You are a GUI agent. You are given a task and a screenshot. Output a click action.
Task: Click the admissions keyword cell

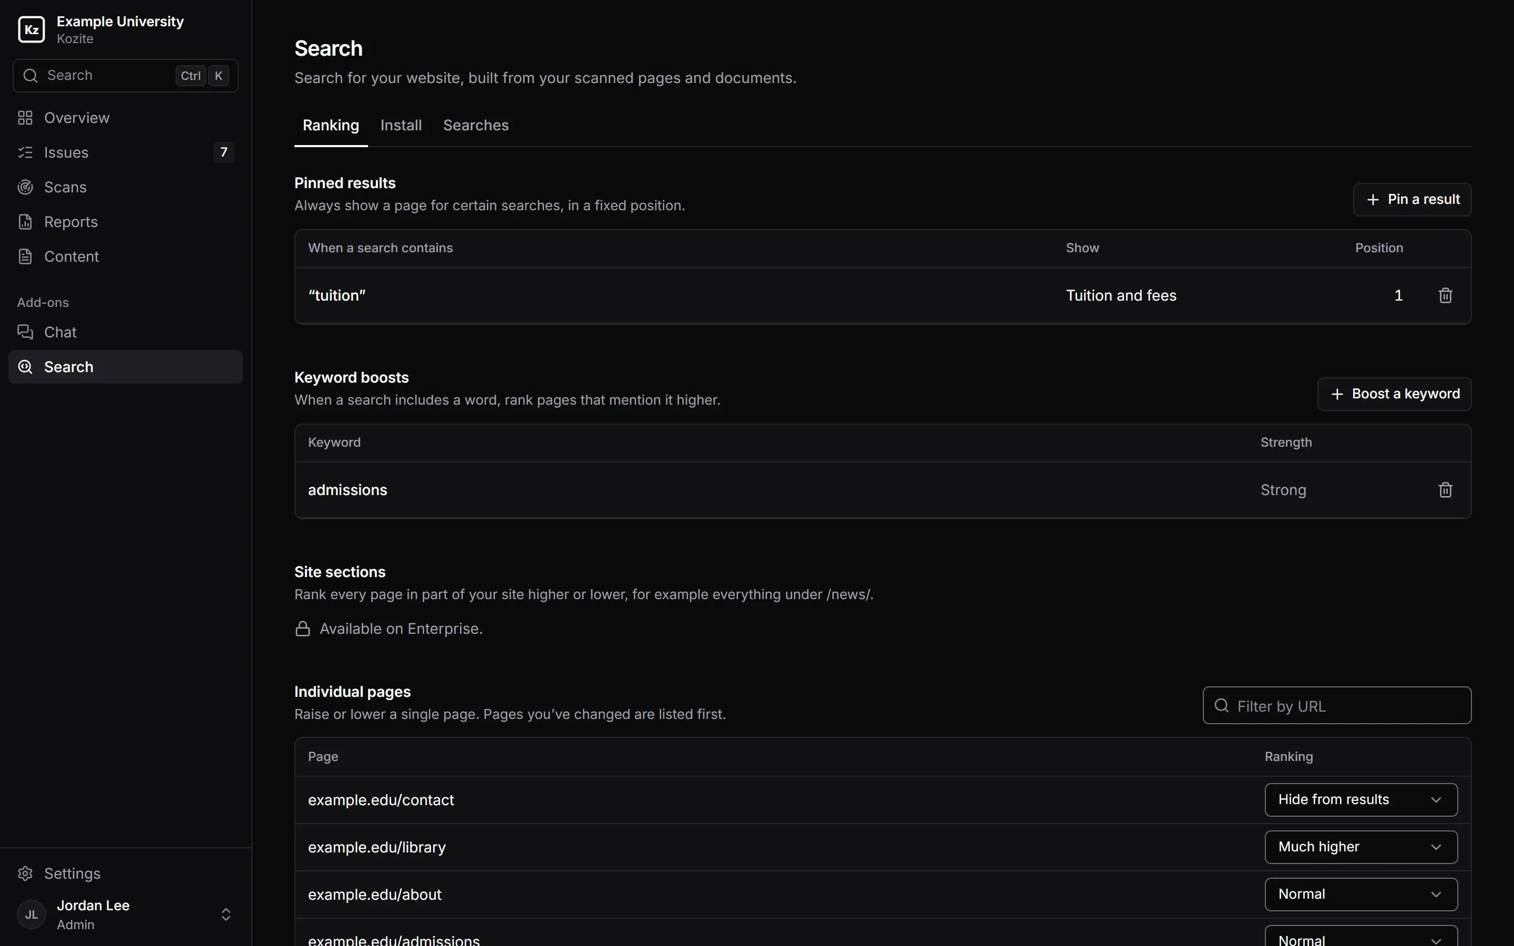point(347,490)
